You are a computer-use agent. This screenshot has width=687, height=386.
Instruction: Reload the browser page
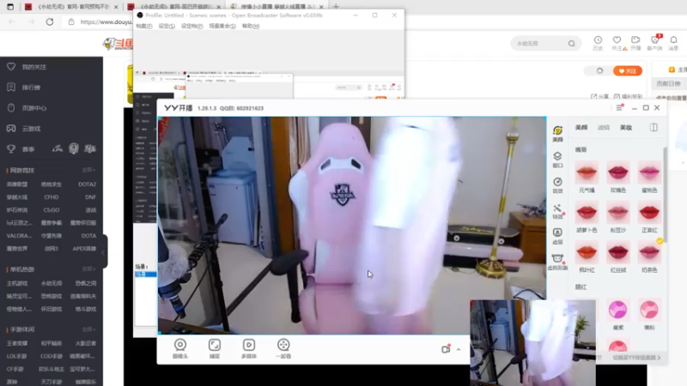click(50, 21)
